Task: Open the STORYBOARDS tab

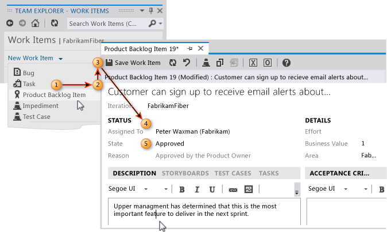Action: [x=185, y=173]
